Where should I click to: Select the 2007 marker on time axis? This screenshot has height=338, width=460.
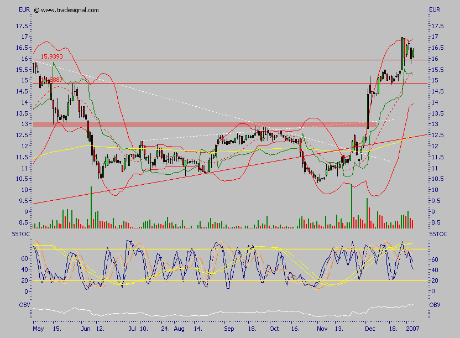[412, 328]
